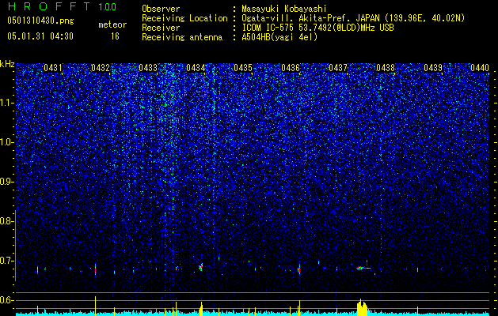498x316 pixels.
Task: Click the date stamp 05.01.31 04:30
Action: pyautogui.click(x=40, y=36)
